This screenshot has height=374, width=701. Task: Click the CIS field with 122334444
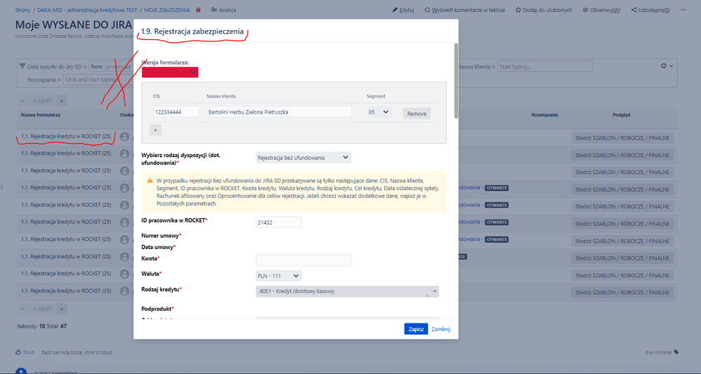click(176, 112)
